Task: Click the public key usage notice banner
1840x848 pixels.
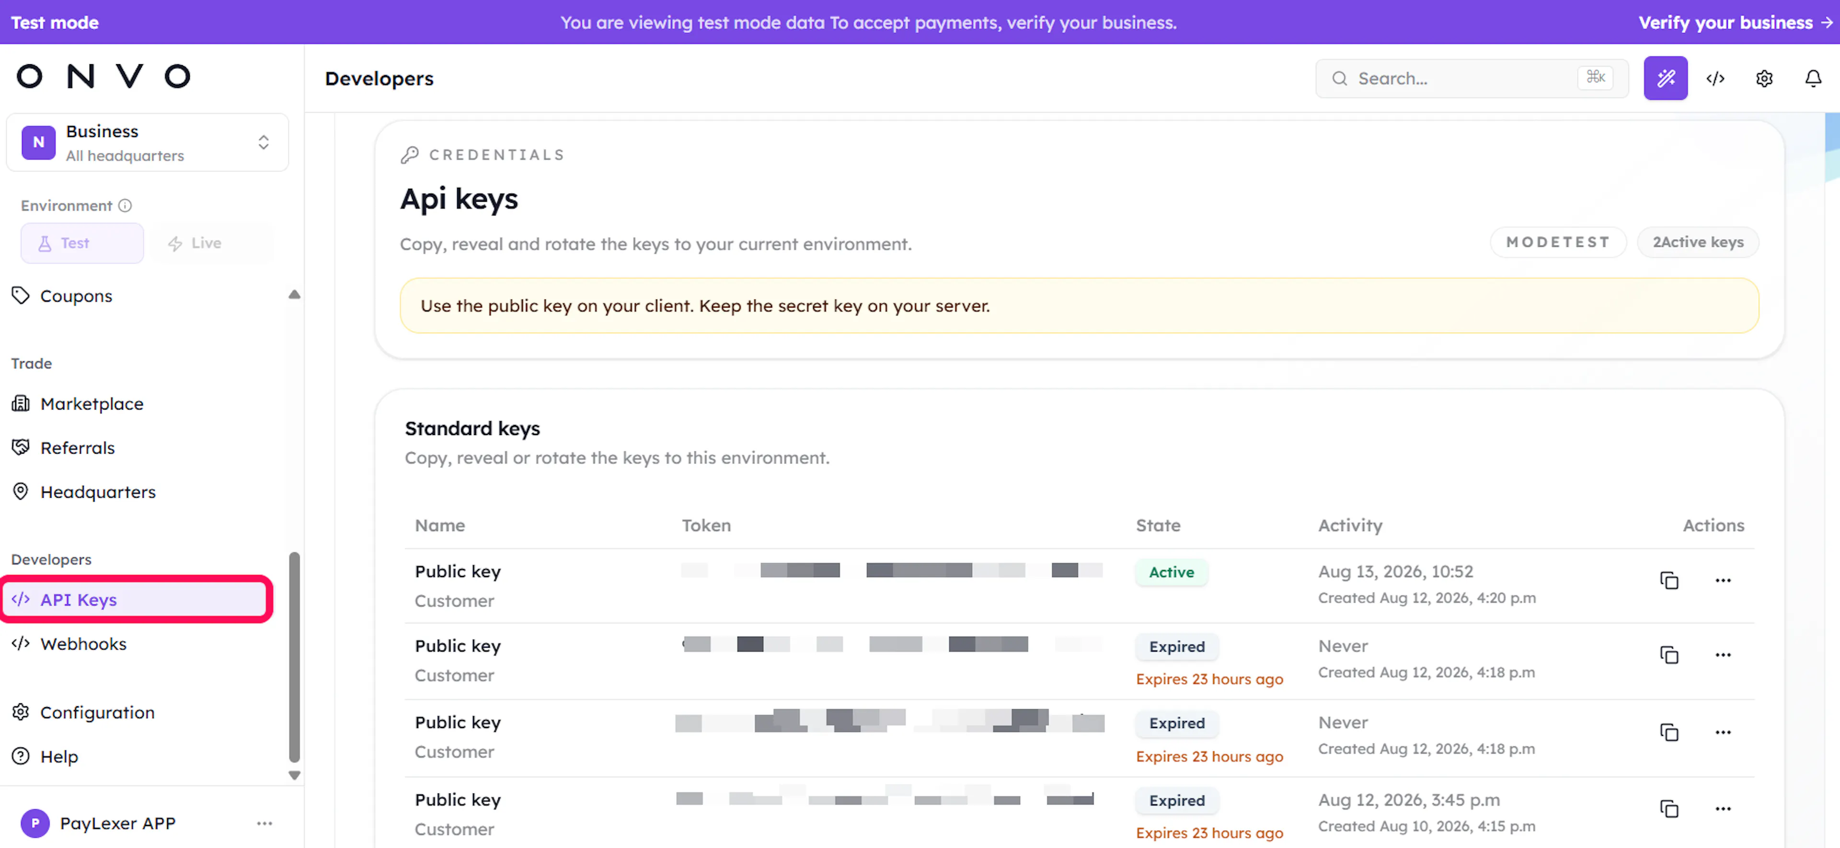Action: click(1079, 306)
